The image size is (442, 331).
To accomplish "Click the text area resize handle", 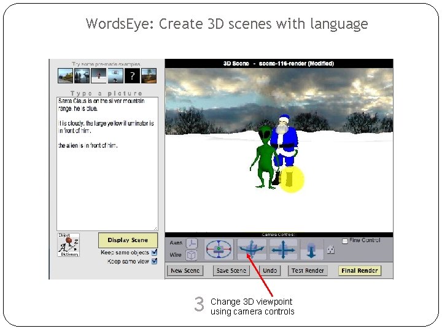I will pyautogui.click(x=155, y=229).
